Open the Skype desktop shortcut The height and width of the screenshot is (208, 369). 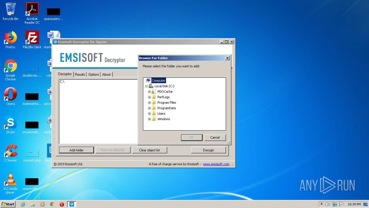pyautogui.click(x=10, y=125)
